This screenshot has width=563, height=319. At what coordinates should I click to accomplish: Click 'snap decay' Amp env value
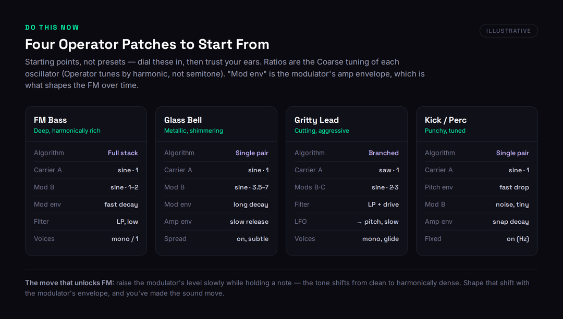coord(510,222)
